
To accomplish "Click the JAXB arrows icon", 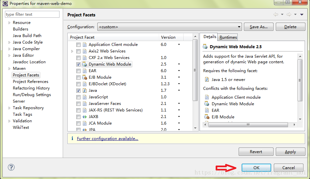I will click(84, 117).
